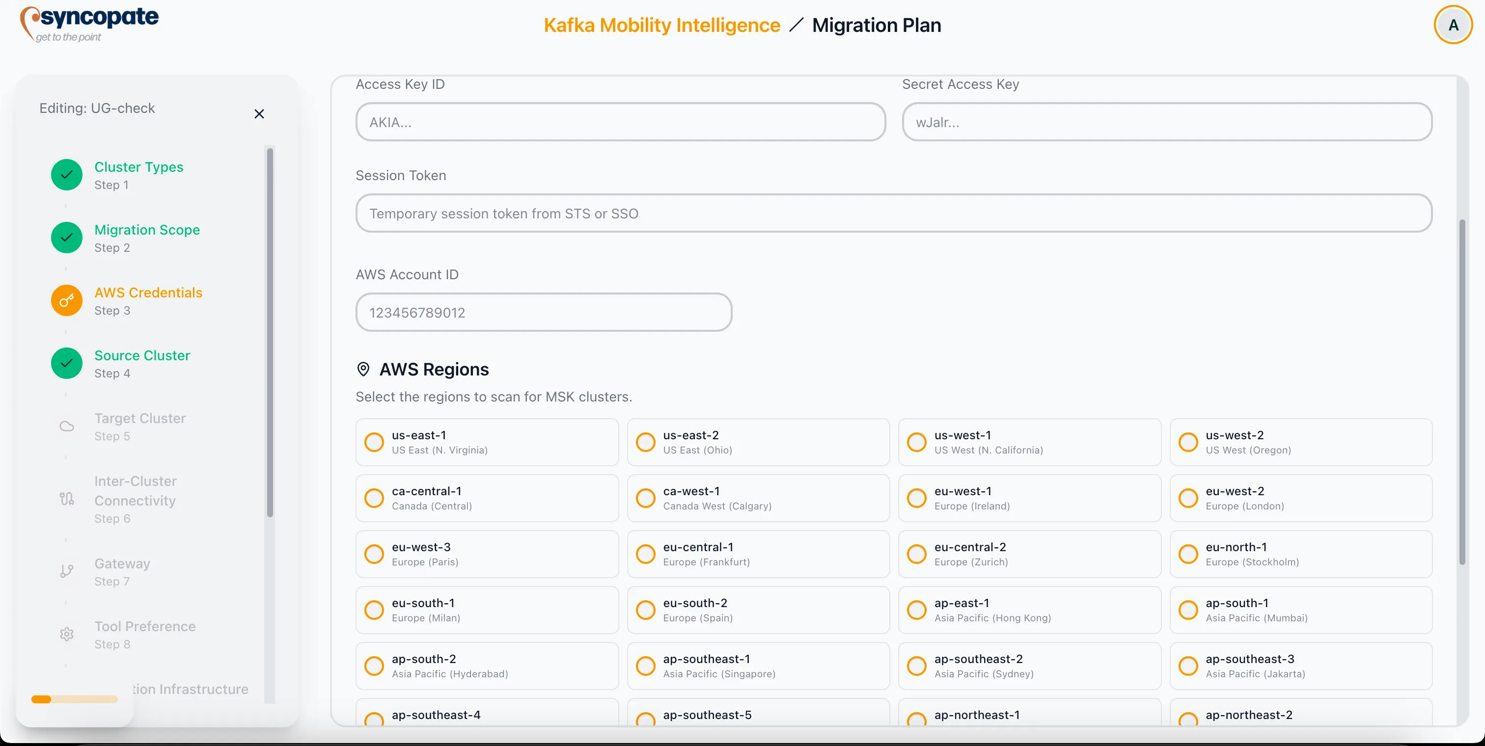
Task: Click the progress bar at sidebar bottom
Action: pyautogui.click(x=74, y=699)
